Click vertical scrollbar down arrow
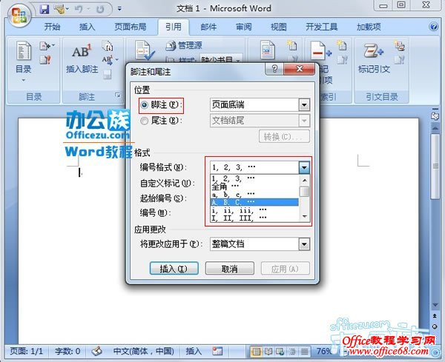 (x=435, y=305)
